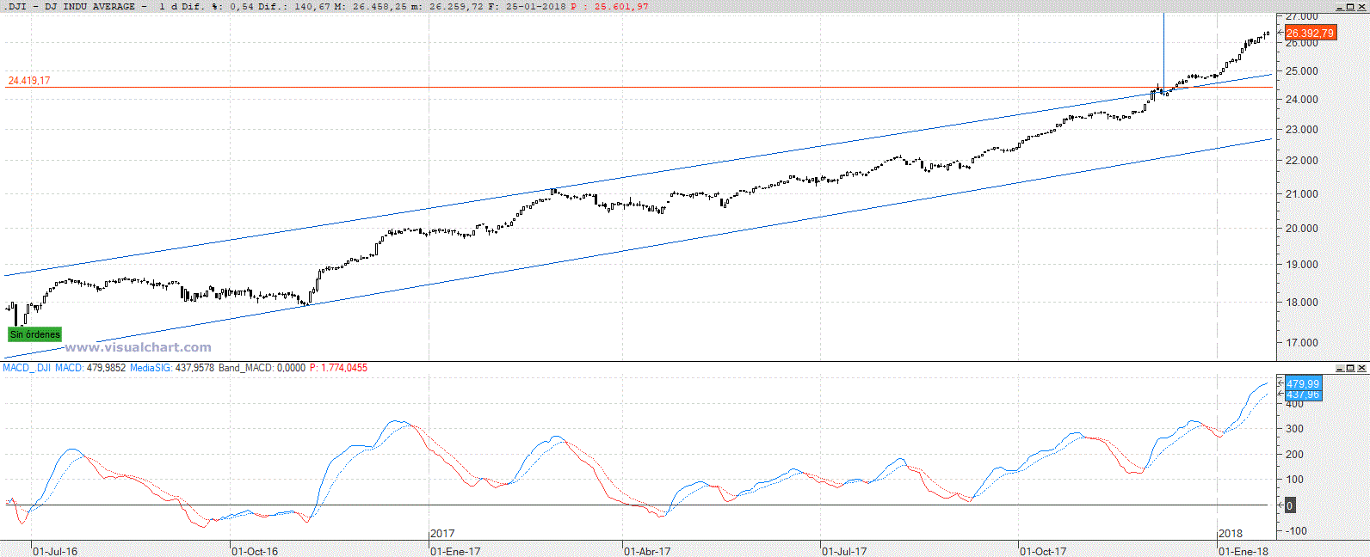Select the orange current price label 26.392,79

click(x=1309, y=34)
